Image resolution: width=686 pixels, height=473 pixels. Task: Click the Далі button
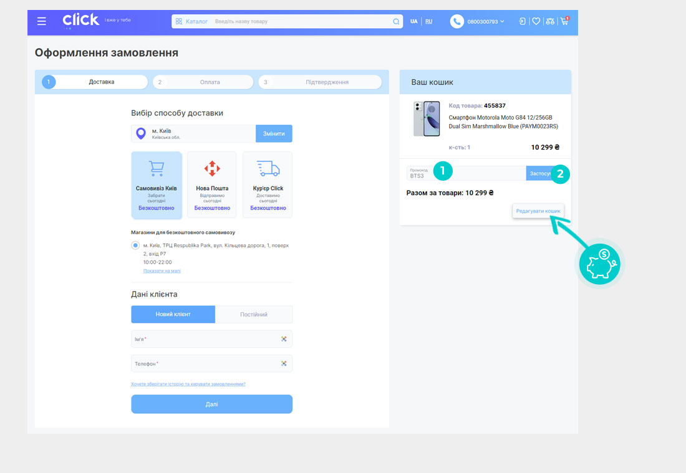pos(211,404)
